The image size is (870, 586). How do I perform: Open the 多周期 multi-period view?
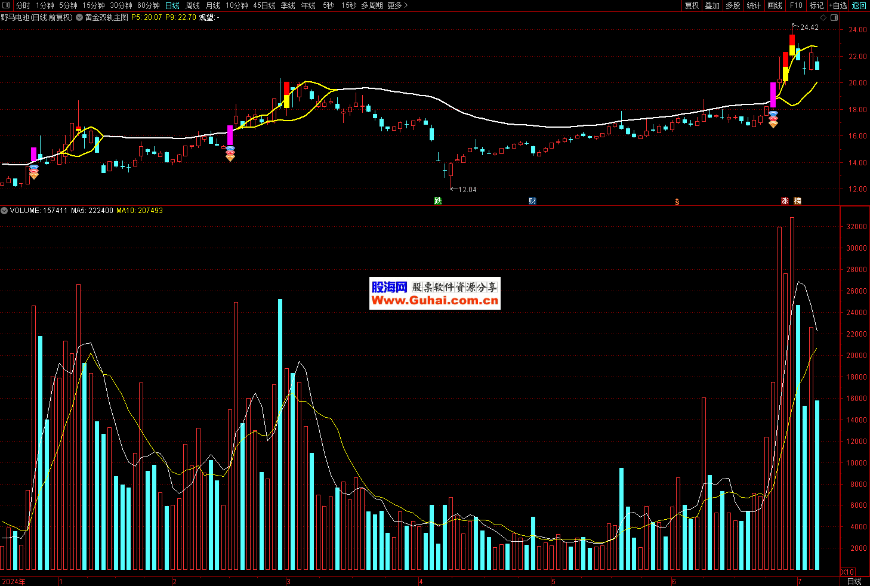tap(372, 5)
